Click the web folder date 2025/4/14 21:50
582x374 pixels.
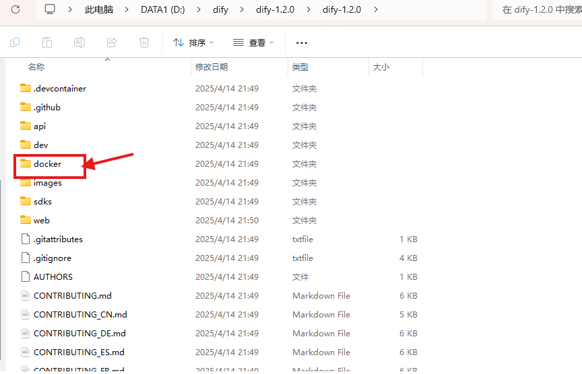click(x=227, y=221)
